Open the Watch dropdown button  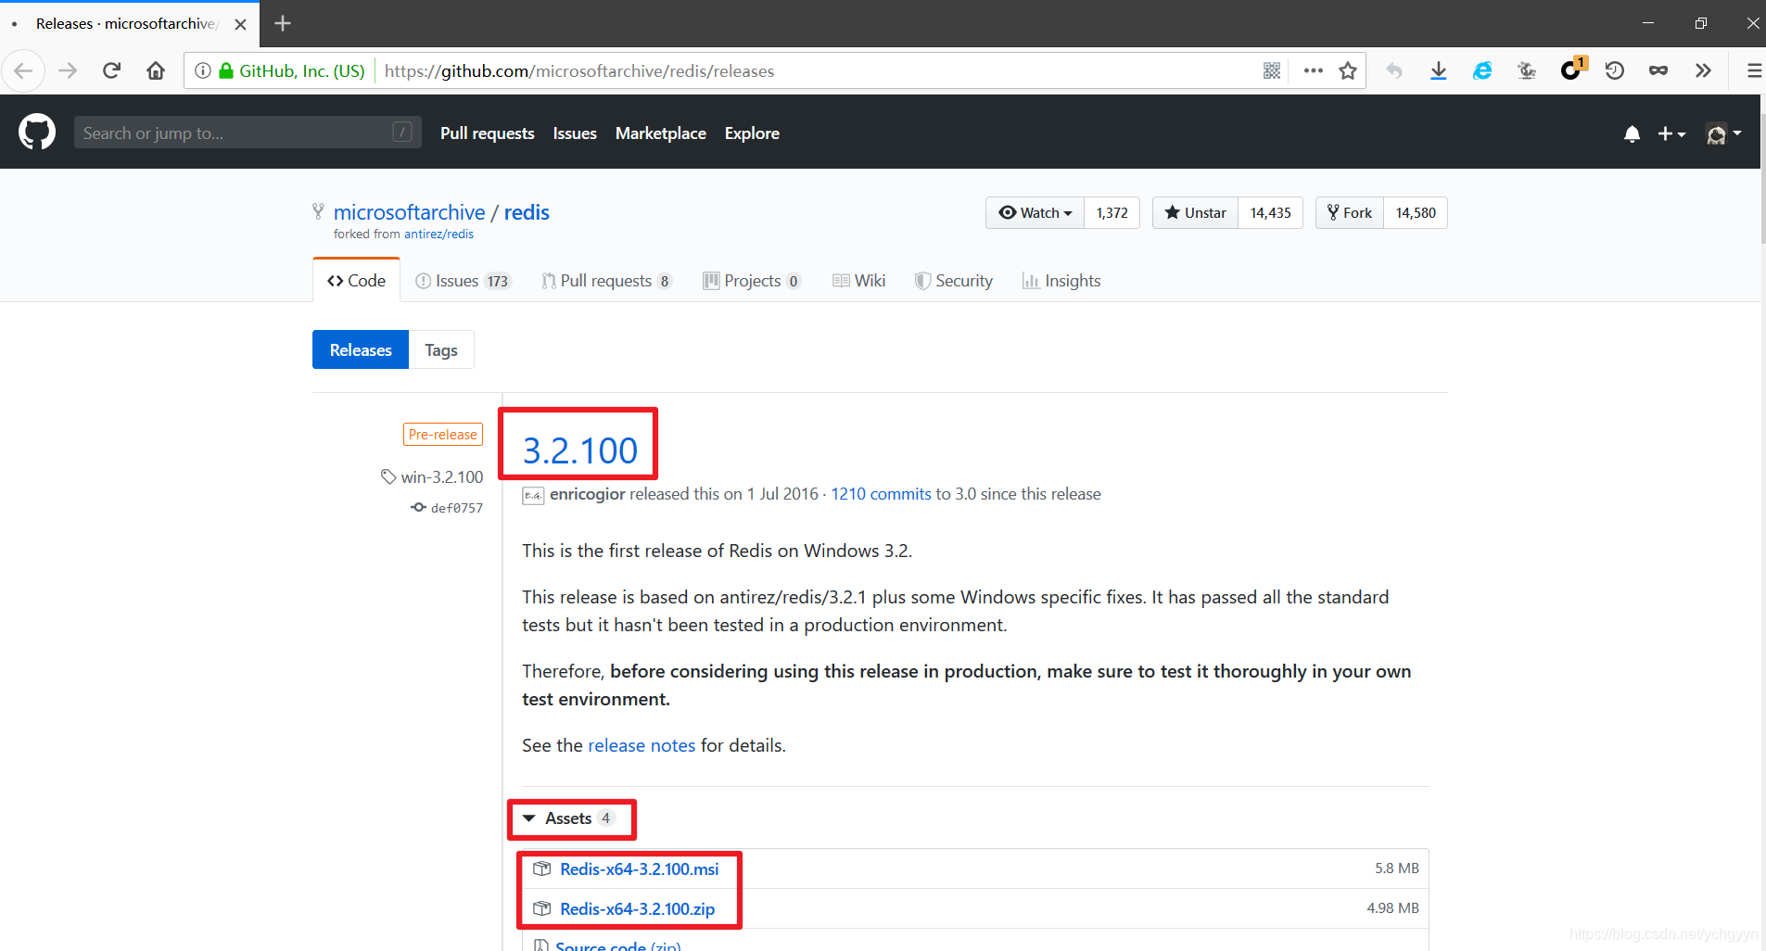1035,212
